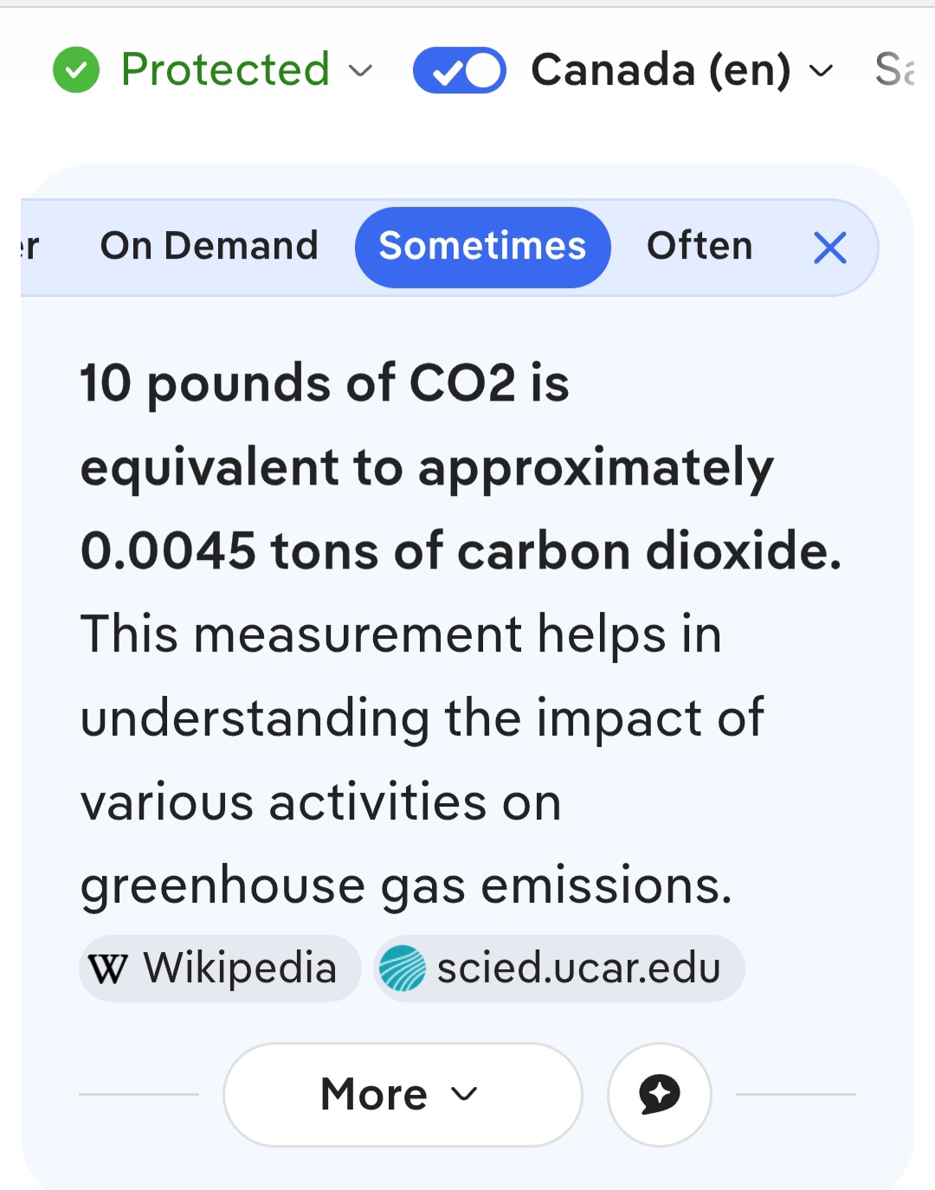Open the scied.ucar.edu source link
The height and width of the screenshot is (1190, 935).
click(x=577, y=968)
